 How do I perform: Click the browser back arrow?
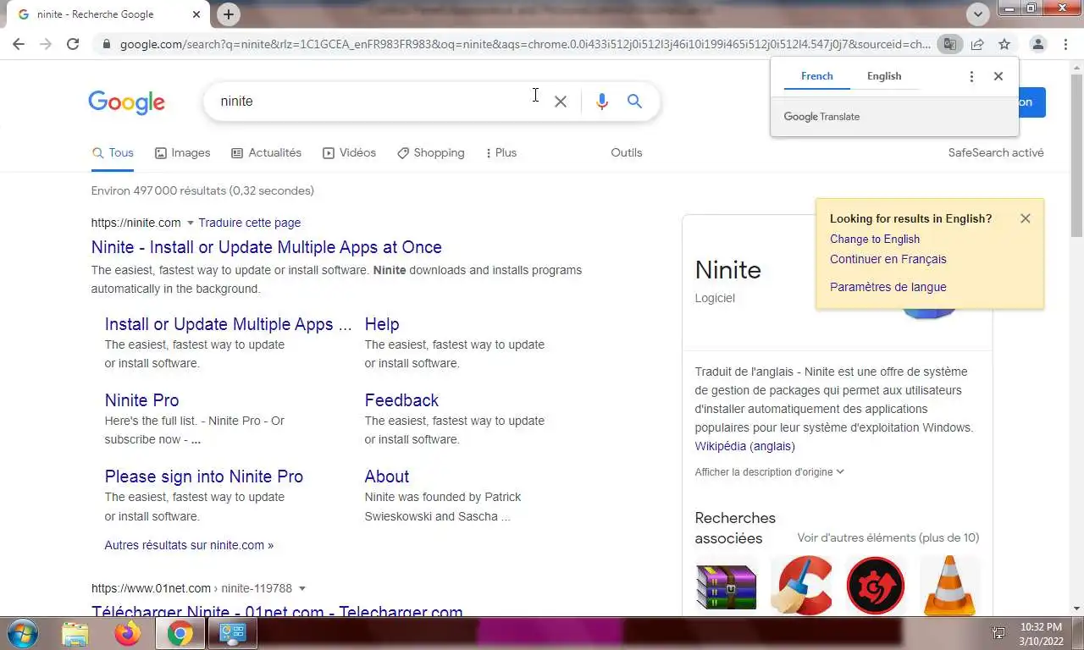19,44
